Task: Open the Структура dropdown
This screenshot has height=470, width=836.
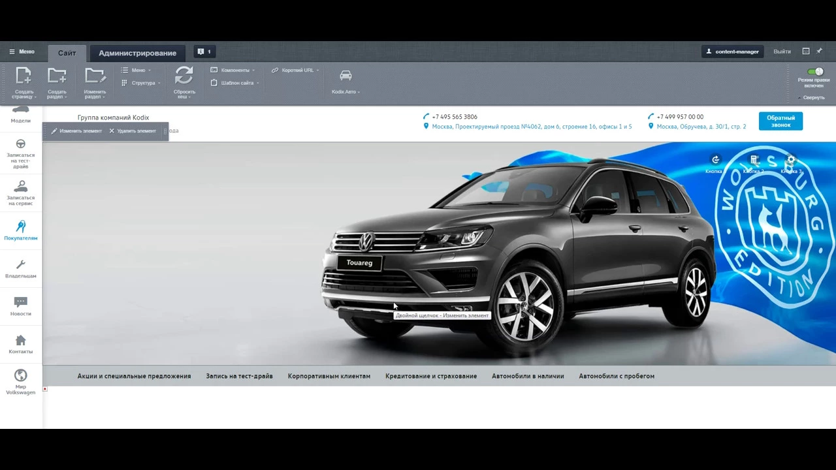Action: [140, 83]
